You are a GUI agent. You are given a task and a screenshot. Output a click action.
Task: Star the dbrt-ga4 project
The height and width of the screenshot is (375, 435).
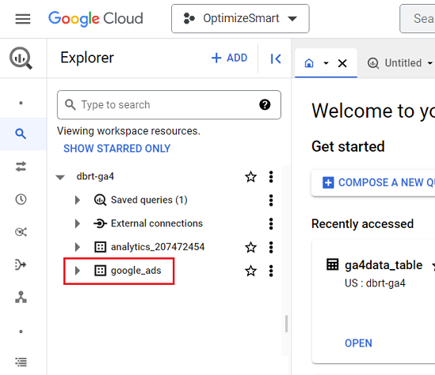pos(251,176)
